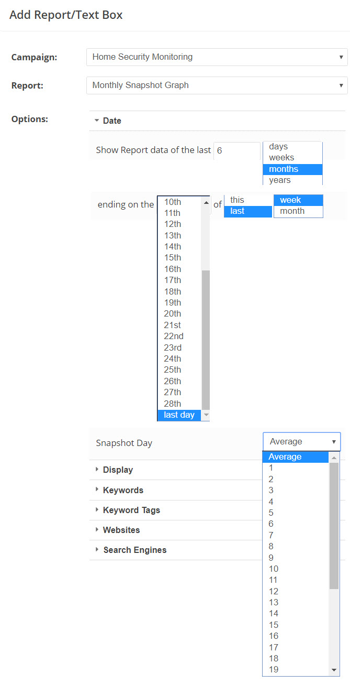Choose 'this' in the this/last list
Screen dimensions: 350x685
click(x=237, y=200)
